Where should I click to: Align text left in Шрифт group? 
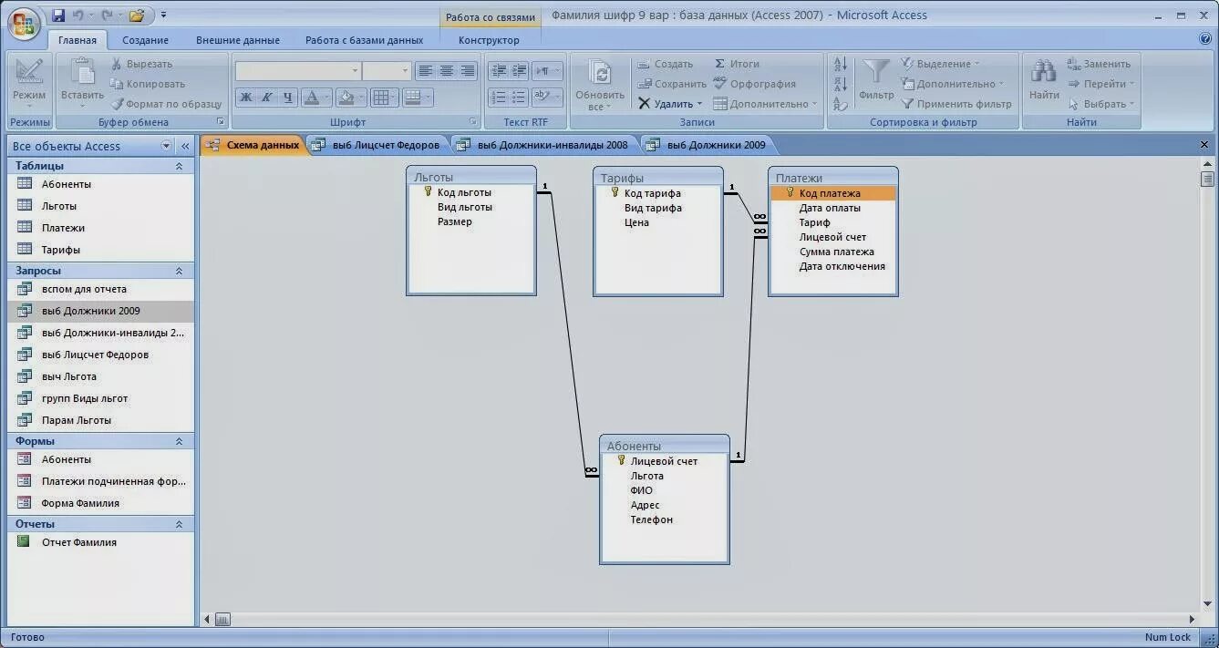click(x=425, y=71)
